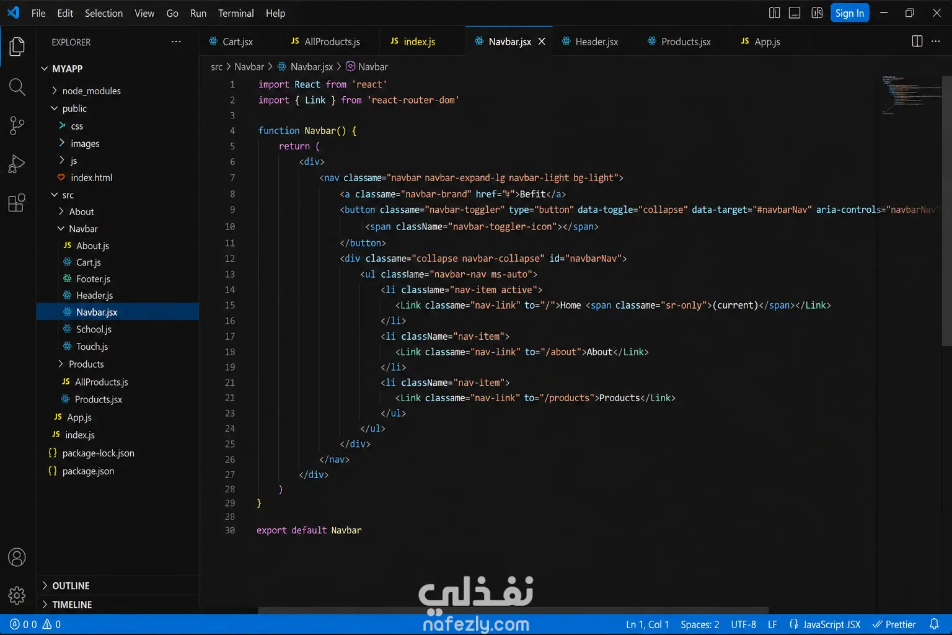Image resolution: width=952 pixels, height=635 pixels.
Task: Switch to the App.js editor tab
Action: [x=767, y=42]
